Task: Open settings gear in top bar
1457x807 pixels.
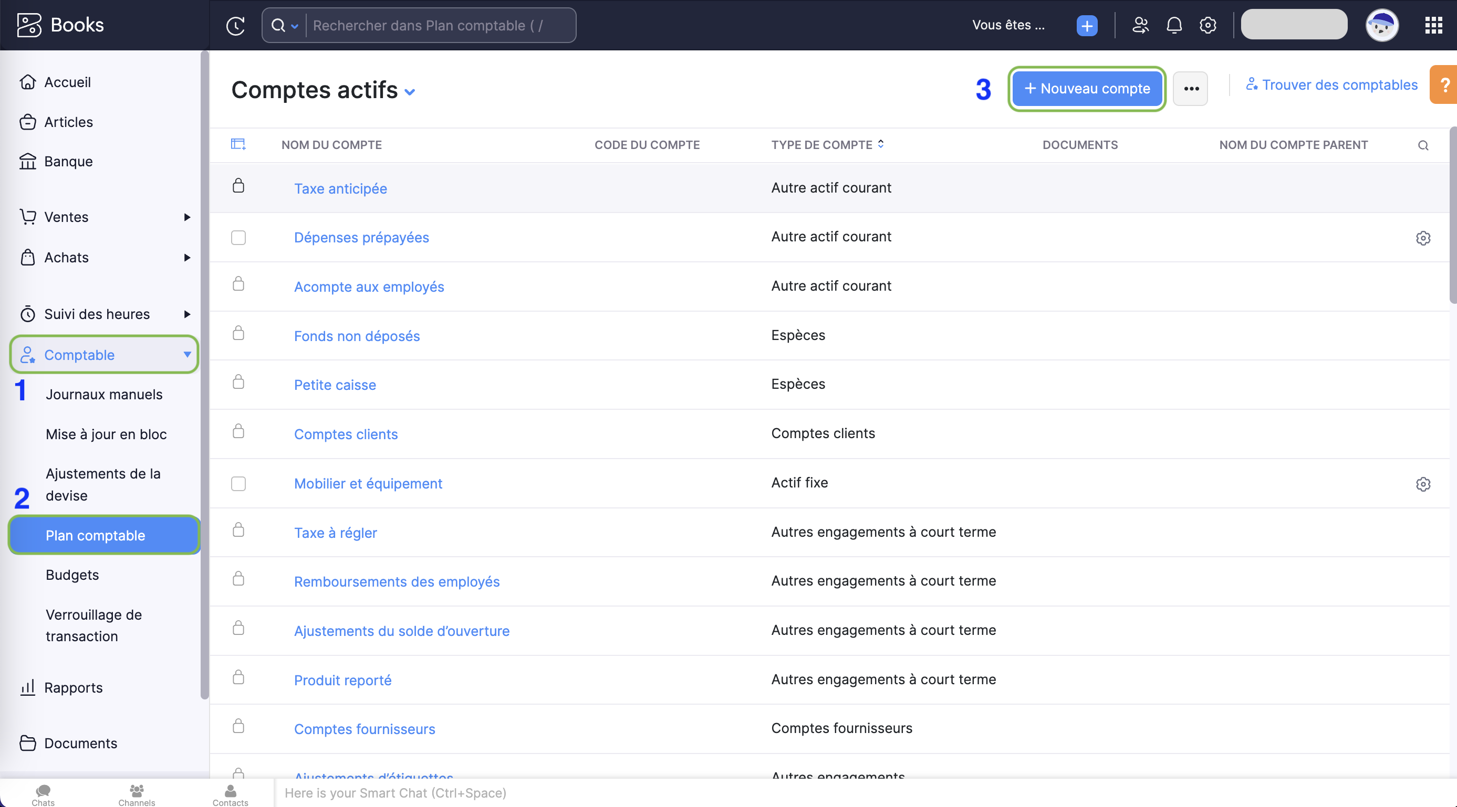Action: [1208, 25]
